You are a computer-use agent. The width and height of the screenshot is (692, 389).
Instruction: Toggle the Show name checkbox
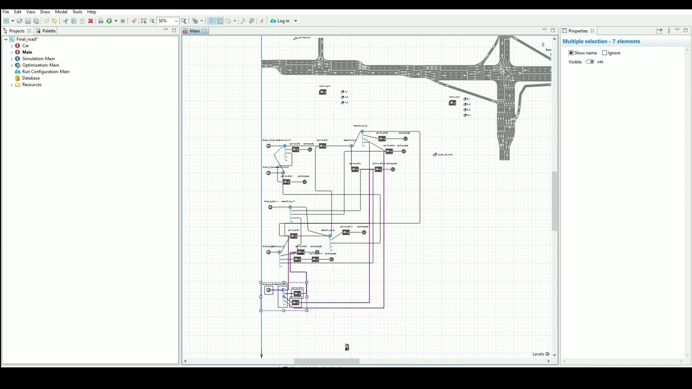(571, 53)
